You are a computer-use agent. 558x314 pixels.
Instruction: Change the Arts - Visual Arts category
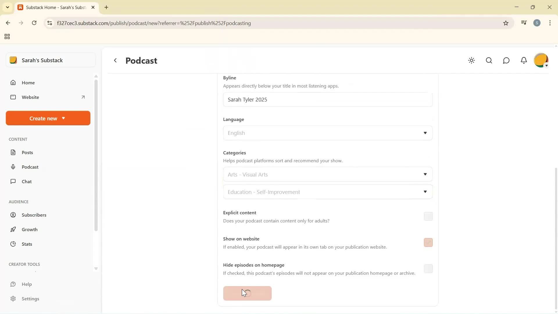(x=328, y=174)
